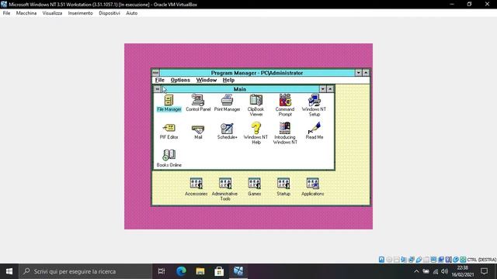Open Program Manager's Window menu
Screen dimensions: 497x279
click(x=207, y=81)
